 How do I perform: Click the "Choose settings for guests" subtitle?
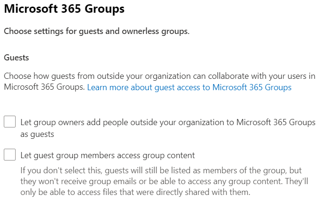pyautogui.click(x=96, y=32)
